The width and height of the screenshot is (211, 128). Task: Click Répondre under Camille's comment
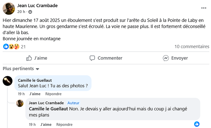(x=54, y=94)
